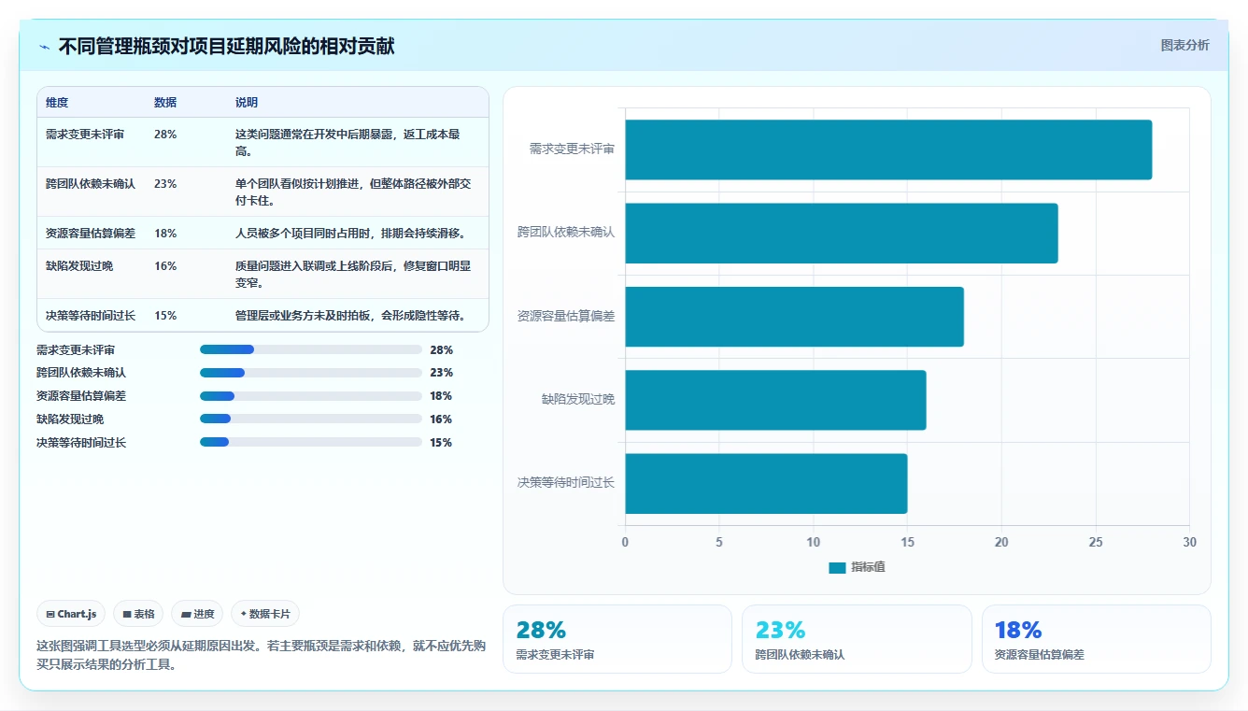Click 需求变更未评审 table row label
Screen dimensions: 1248x711
pos(85,135)
